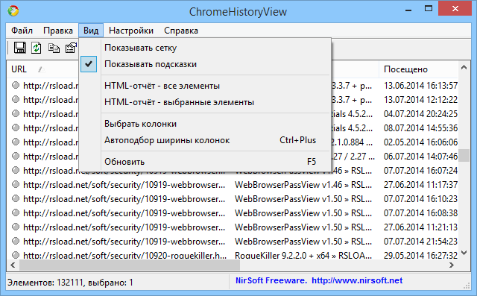477x296 pixels.
Task: Click the status text 'Элементов: 132111, выбрано: 1'
Action: [x=70, y=283]
